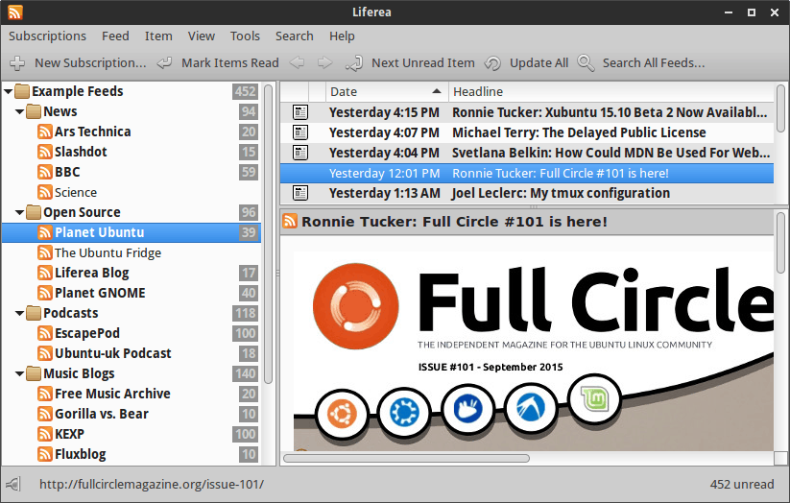Screen dimensions: 790x503
Task: Click the New Subscription plus icon
Action: 17,63
